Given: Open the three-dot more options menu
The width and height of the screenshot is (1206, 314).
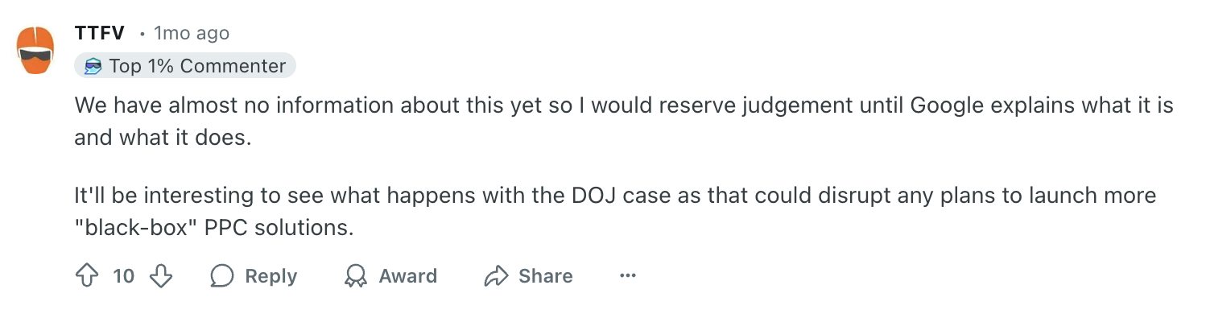Looking at the screenshot, I should 628,276.
